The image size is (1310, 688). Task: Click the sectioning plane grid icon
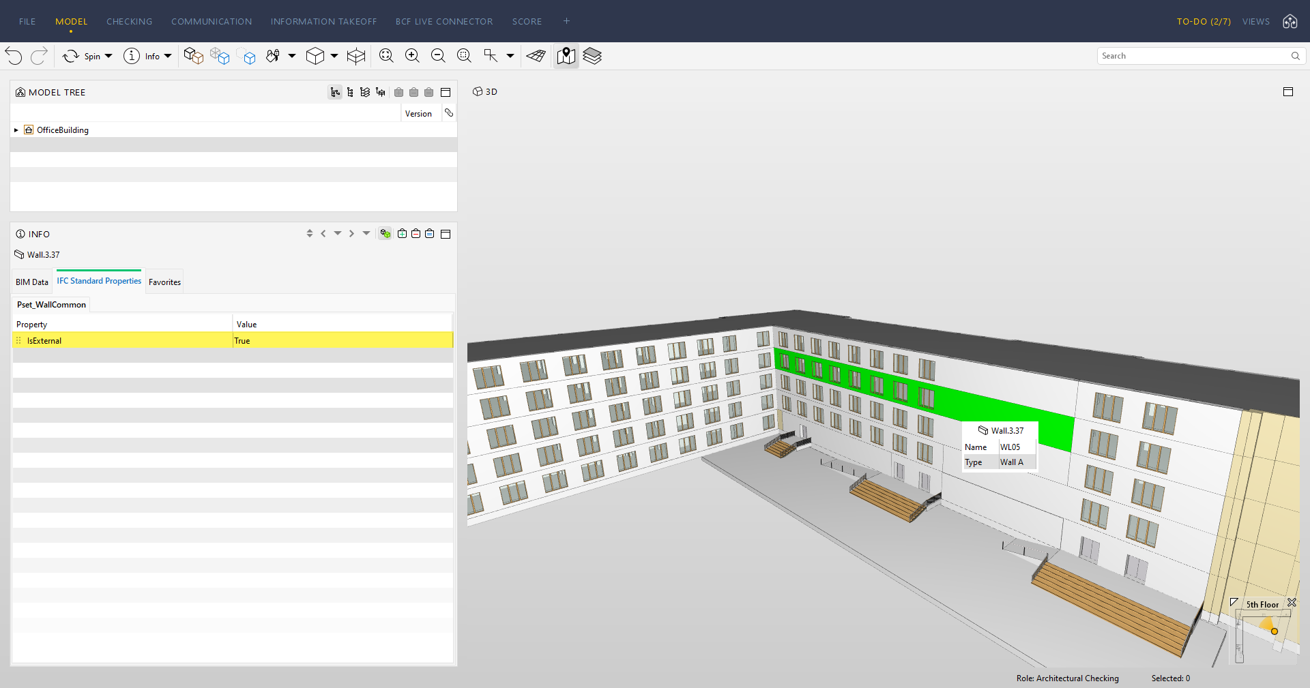pos(536,56)
